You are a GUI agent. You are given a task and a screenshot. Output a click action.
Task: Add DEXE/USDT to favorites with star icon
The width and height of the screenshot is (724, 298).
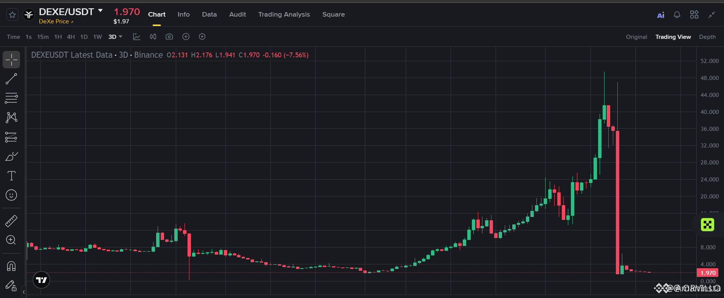pyautogui.click(x=12, y=15)
